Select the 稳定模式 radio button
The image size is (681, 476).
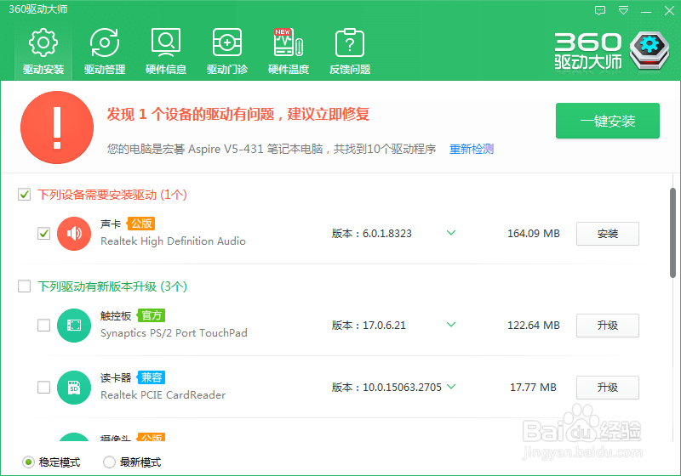29,462
